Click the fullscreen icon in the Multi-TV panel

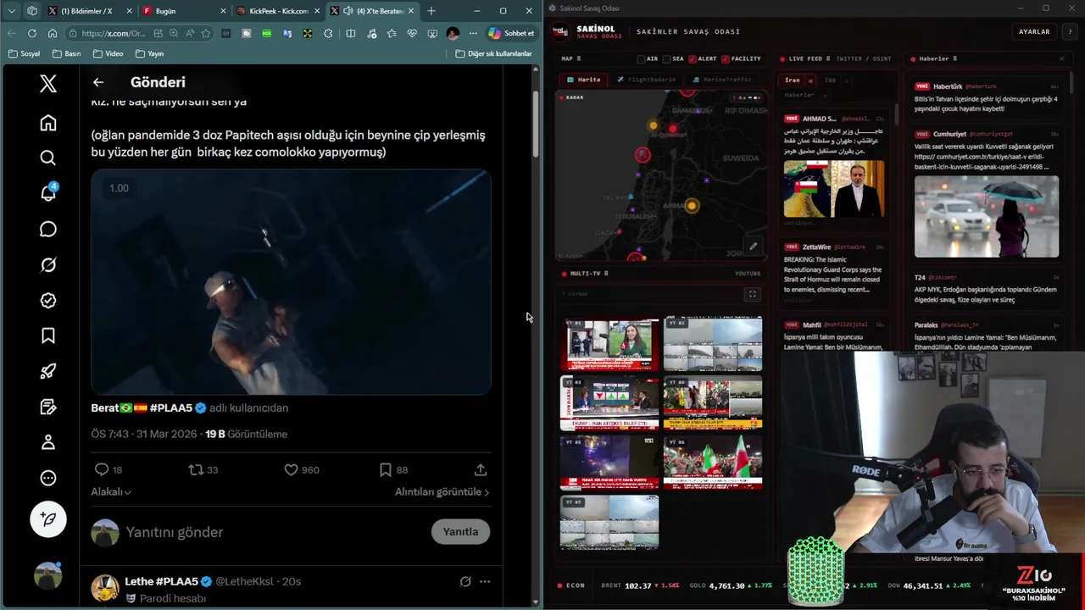(x=752, y=294)
